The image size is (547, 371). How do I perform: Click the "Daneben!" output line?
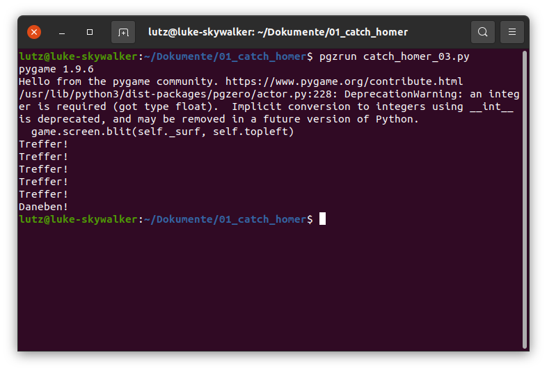click(43, 207)
